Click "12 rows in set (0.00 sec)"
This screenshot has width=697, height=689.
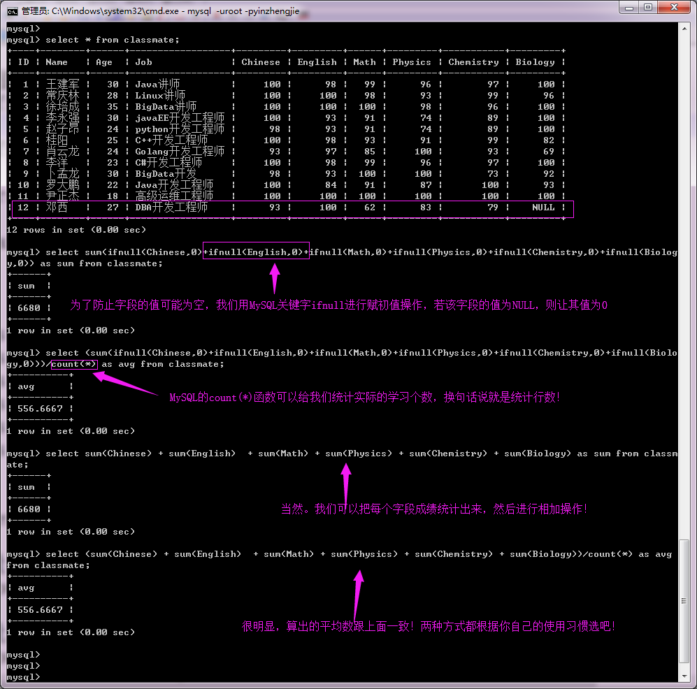click(76, 230)
